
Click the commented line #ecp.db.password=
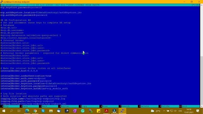12,33
